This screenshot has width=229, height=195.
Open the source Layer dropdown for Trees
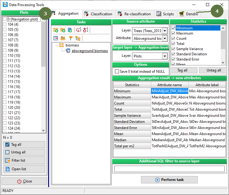[165, 31]
